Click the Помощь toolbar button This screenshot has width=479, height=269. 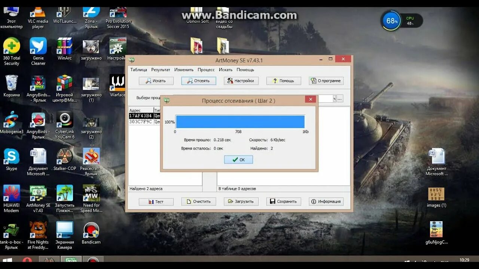tap(284, 81)
